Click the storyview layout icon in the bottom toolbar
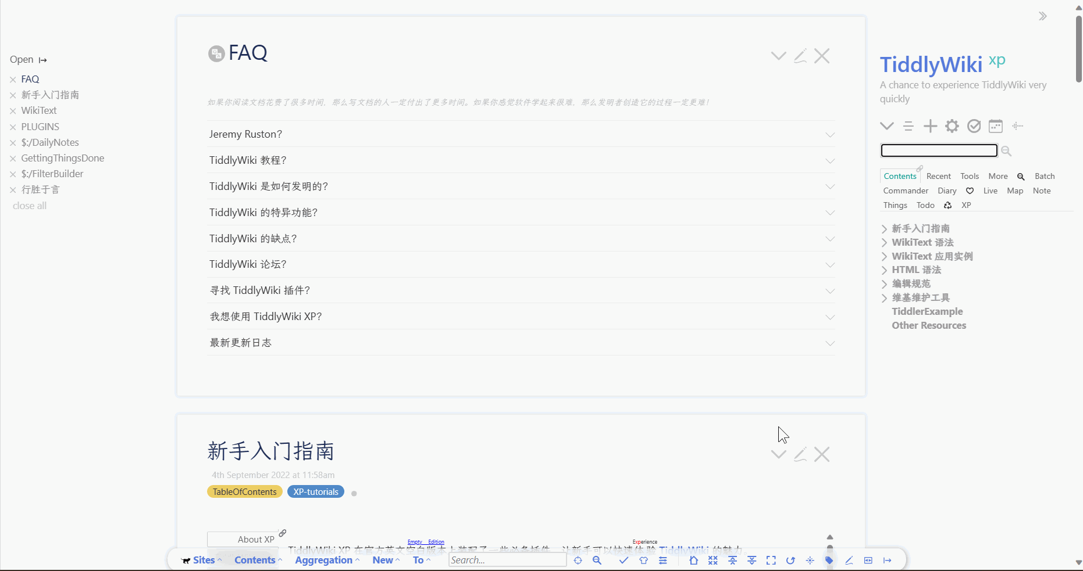Screen dimensions: 1083x571 (868, 561)
